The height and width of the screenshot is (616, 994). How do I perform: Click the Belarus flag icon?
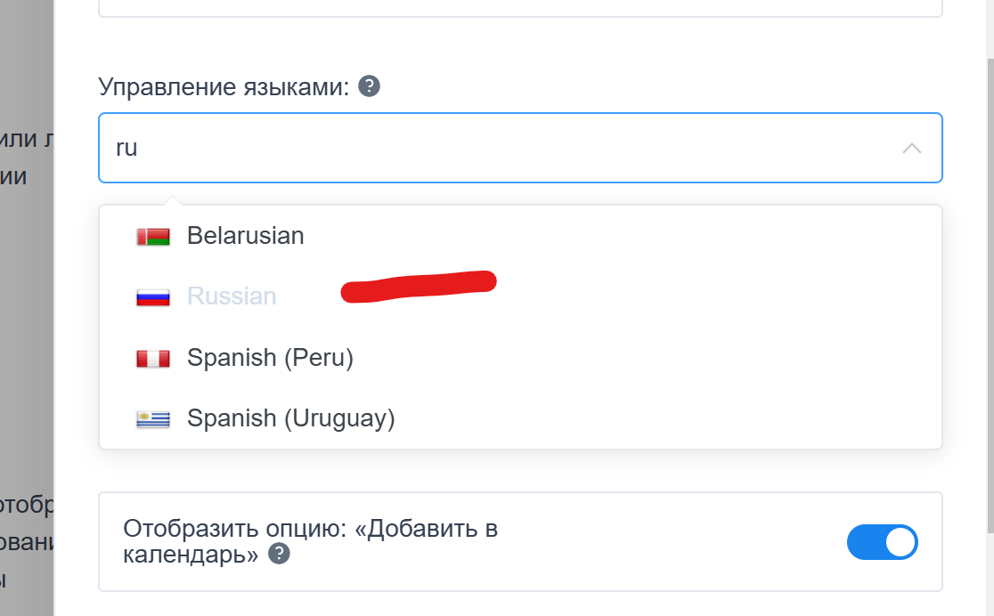152,237
